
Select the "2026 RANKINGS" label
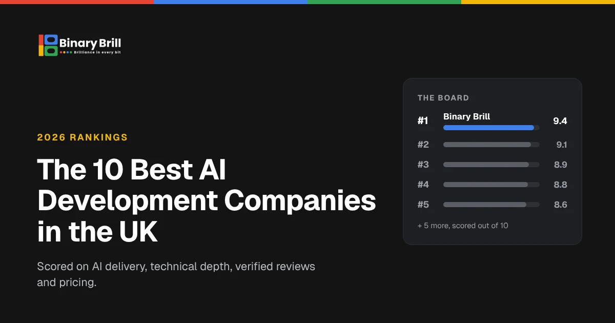coord(83,137)
